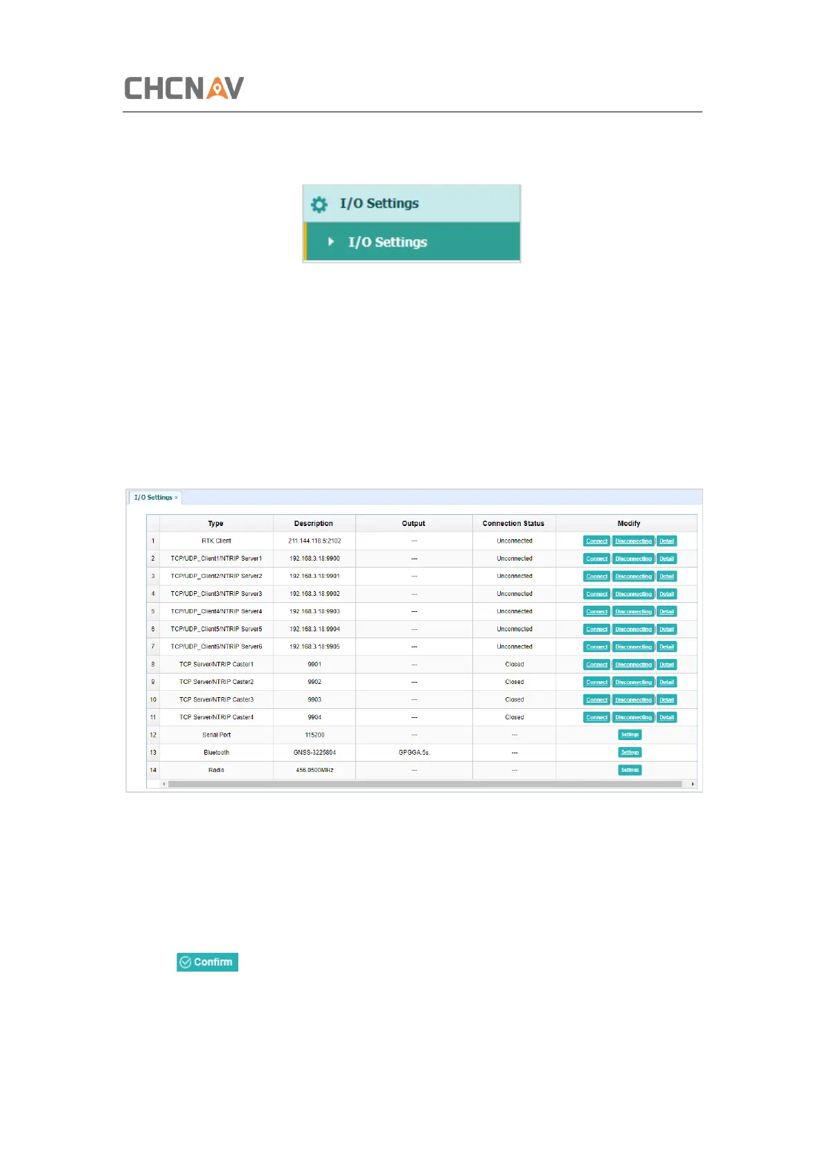Connect TCP/UDP_Client2/NTRIP Server2
This screenshot has width=825, height=1167.
pos(596,577)
